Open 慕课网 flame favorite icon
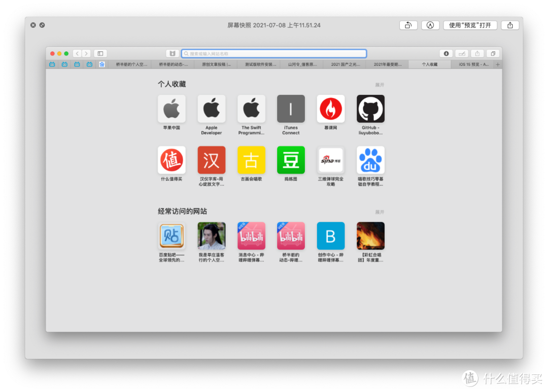The image size is (548, 392). pos(331,109)
